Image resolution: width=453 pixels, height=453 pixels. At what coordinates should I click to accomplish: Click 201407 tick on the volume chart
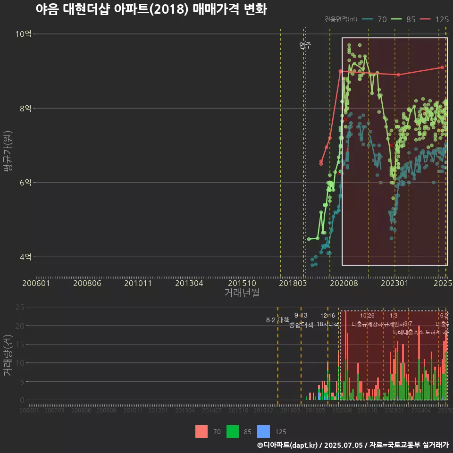pyautogui.click(x=212, y=410)
